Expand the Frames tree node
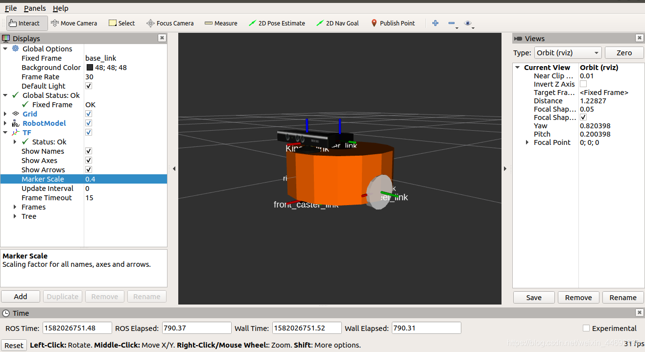Image resolution: width=645 pixels, height=352 pixels. [16, 207]
